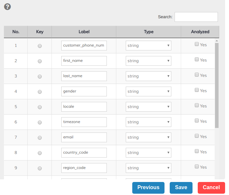Sort table by Label column header

tap(84, 32)
